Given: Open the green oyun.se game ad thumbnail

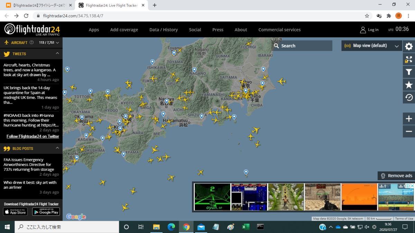Looking at the screenshot, I should [212, 197].
